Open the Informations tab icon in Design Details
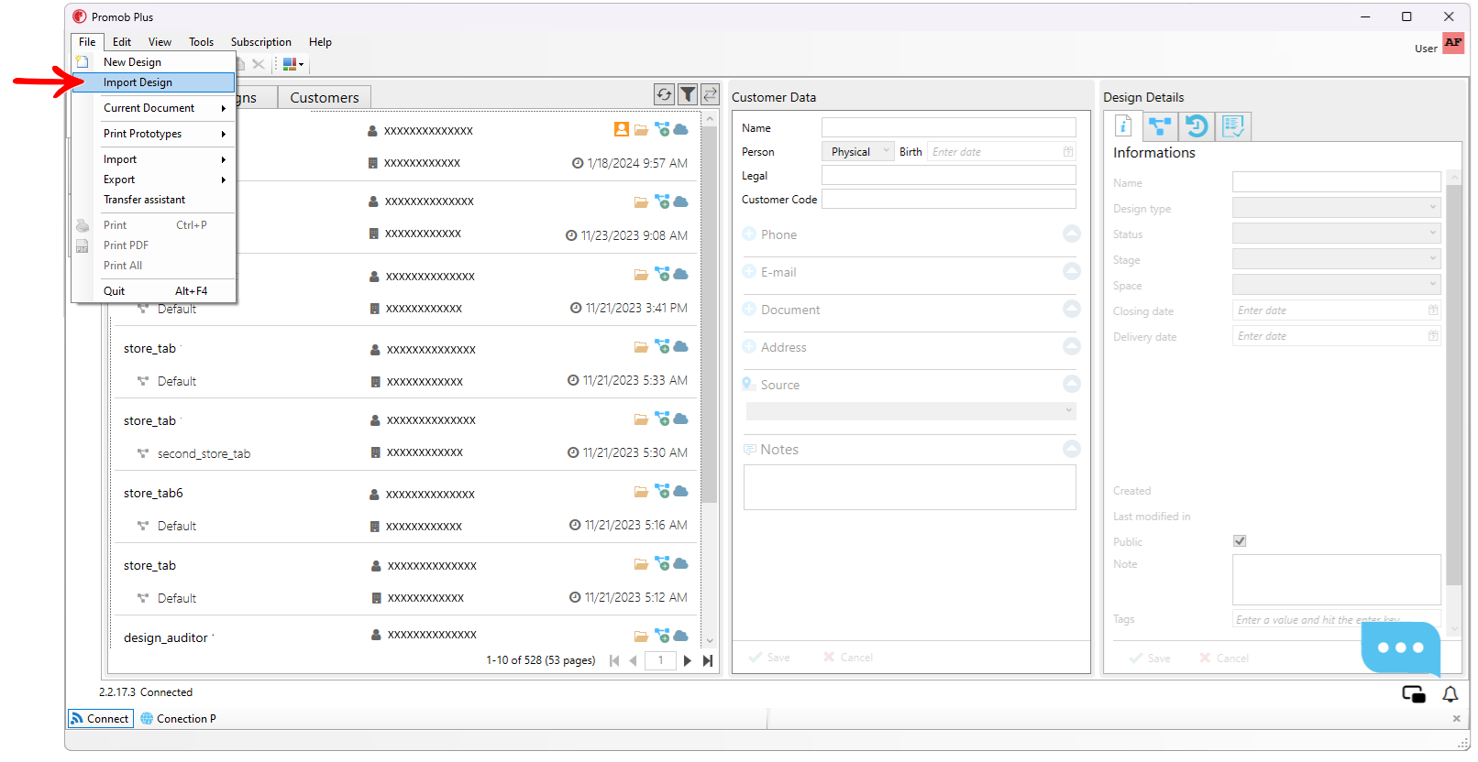The height and width of the screenshot is (762, 1478). 1123,126
